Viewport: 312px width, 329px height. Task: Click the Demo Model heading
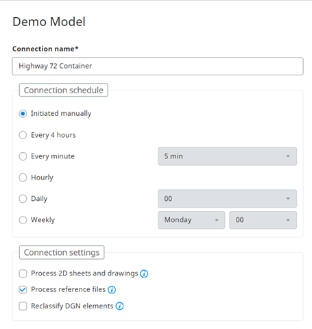(x=49, y=22)
